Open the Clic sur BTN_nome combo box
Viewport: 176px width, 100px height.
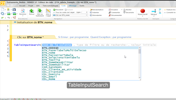(70, 15)
